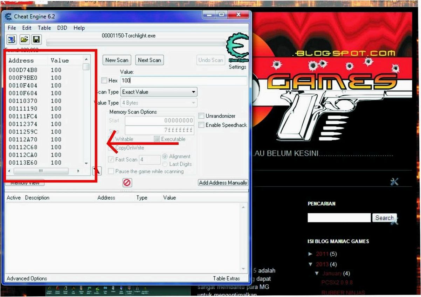Viewport: 421px width, 297px height.
Task: Click the blog Search button
Action: (x=384, y=218)
